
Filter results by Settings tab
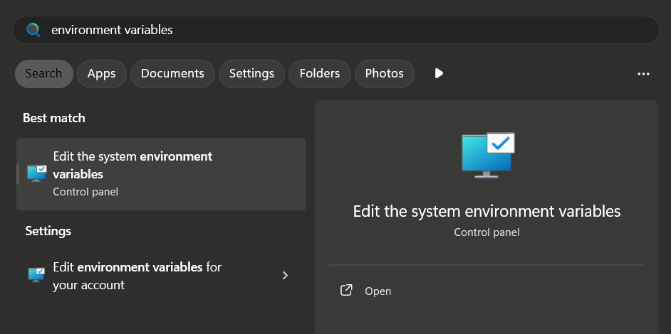(251, 74)
